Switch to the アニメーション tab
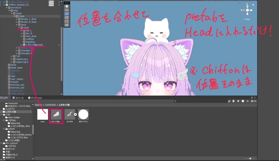This screenshot has width=279, height=161. click(35, 98)
